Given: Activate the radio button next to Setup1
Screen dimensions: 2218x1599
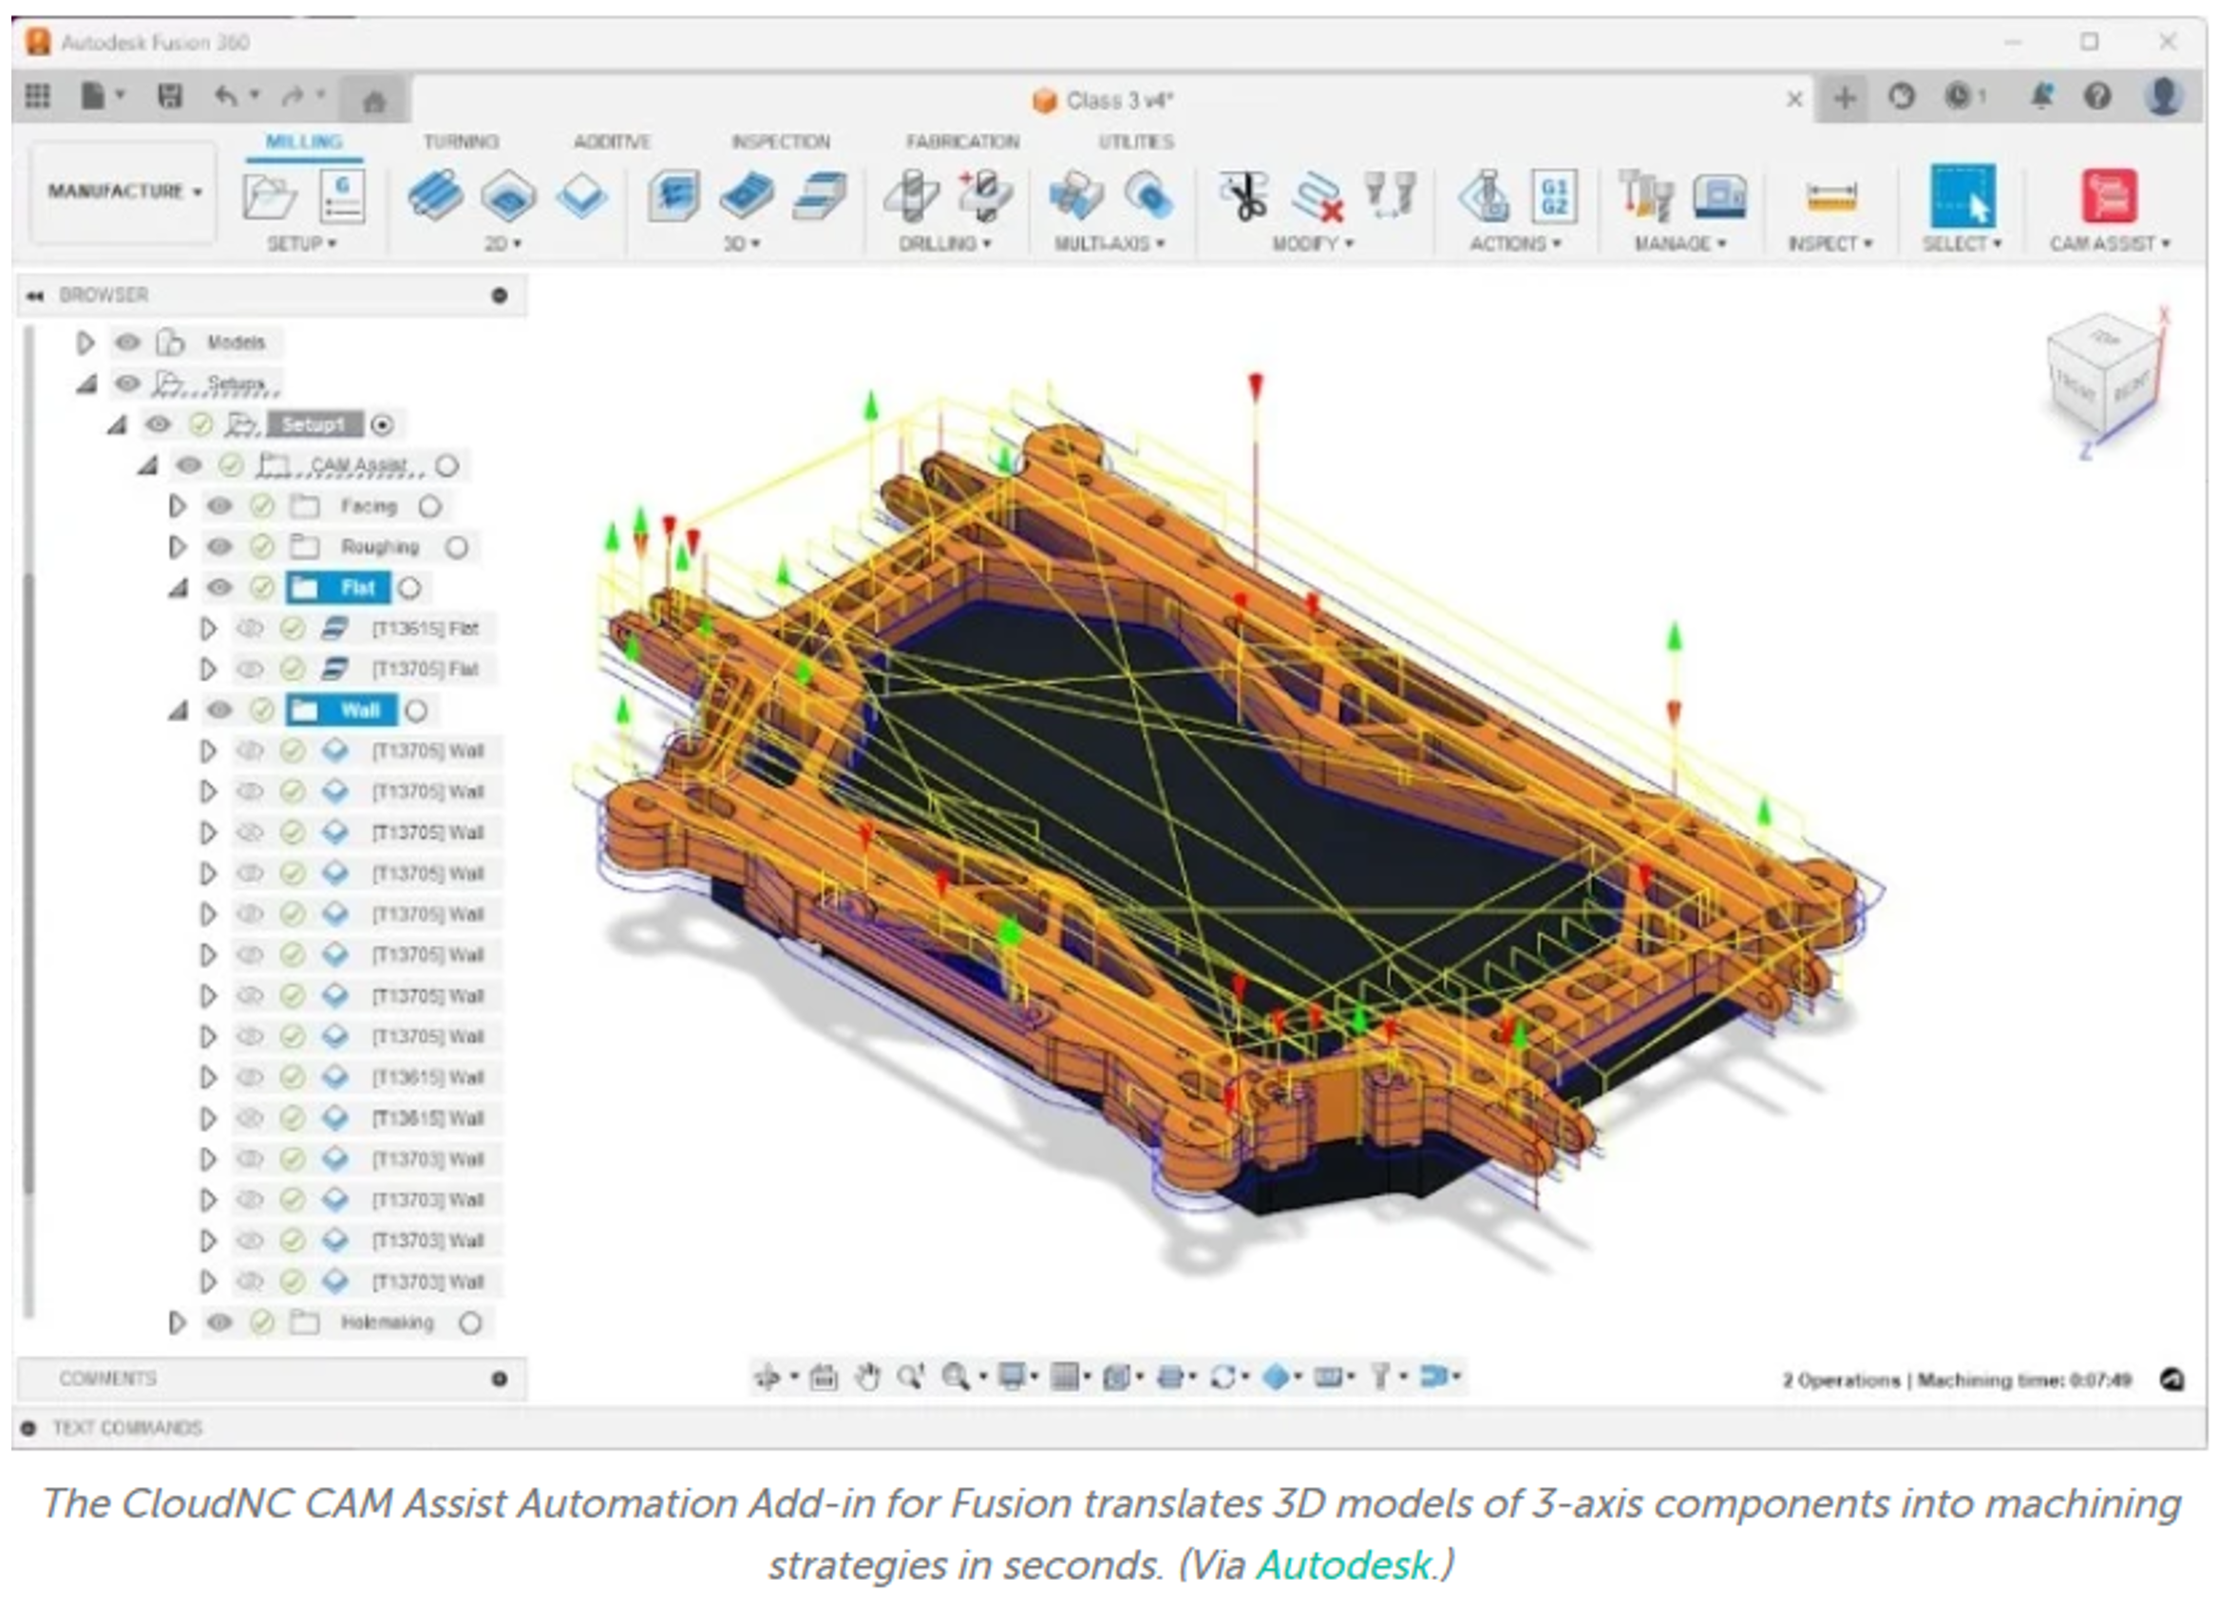Looking at the screenshot, I should (383, 425).
